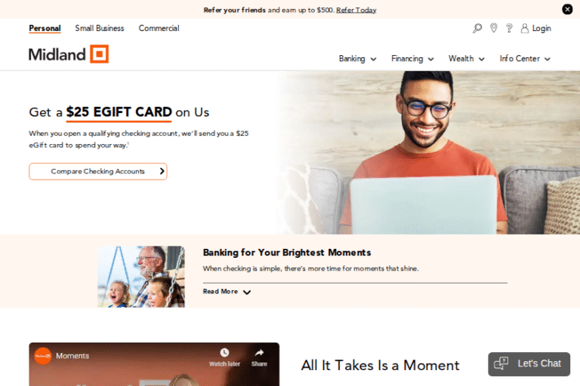Click the Midland orange square logo

click(x=100, y=54)
